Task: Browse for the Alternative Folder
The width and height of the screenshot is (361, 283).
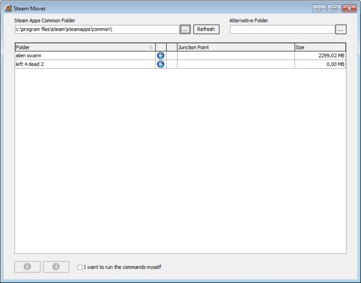Action: click(341, 29)
